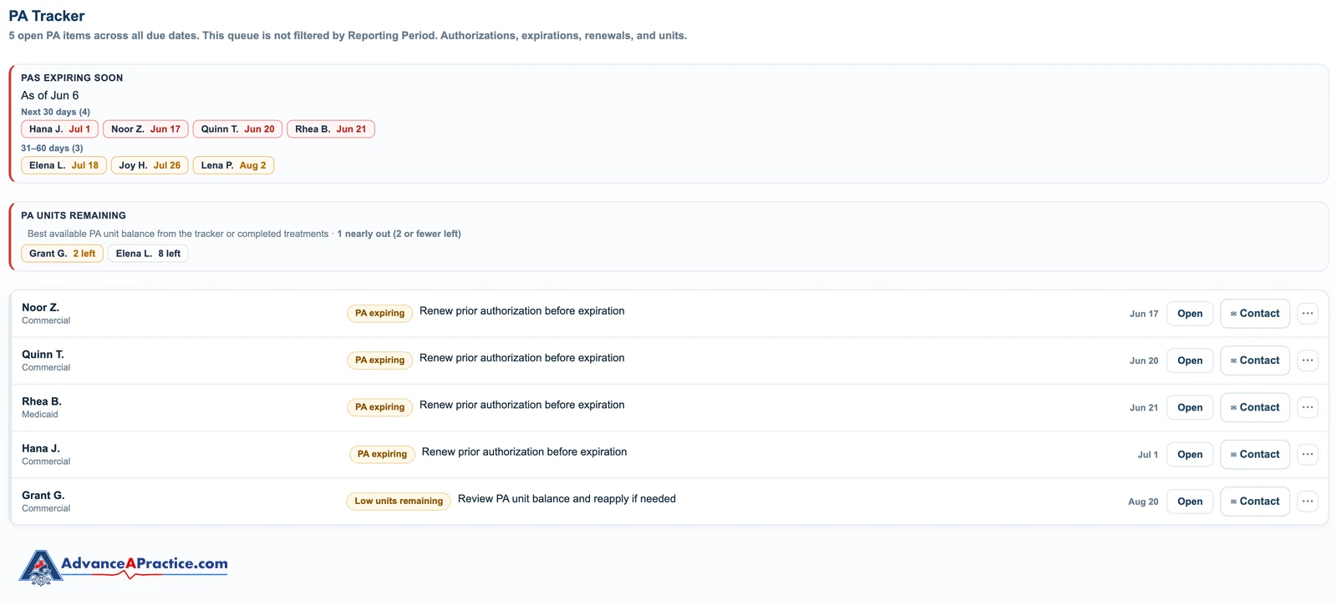
Task: Click the PA expiring badge for Hana J.
Action: (382, 455)
